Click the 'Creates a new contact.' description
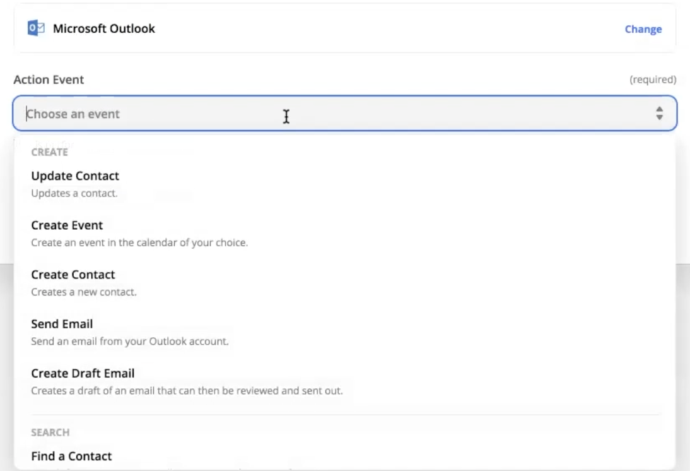Screen dimensions: 690x471 click(x=84, y=292)
